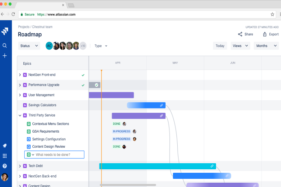Click the link icon on Savings Calculators bar
Screen dimensions: 281x187
point(162,105)
